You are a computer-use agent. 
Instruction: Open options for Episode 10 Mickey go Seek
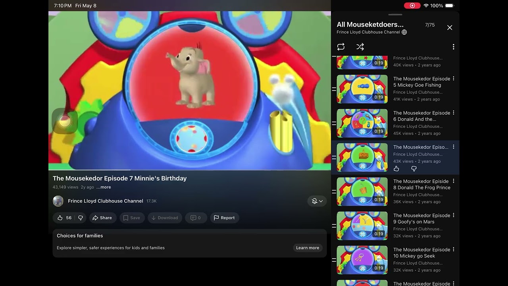coord(454,249)
